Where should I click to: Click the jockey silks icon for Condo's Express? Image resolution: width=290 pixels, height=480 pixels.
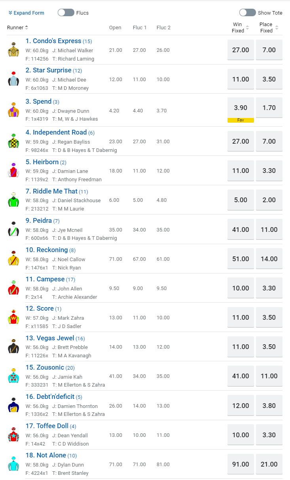pyautogui.click(x=14, y=50)
